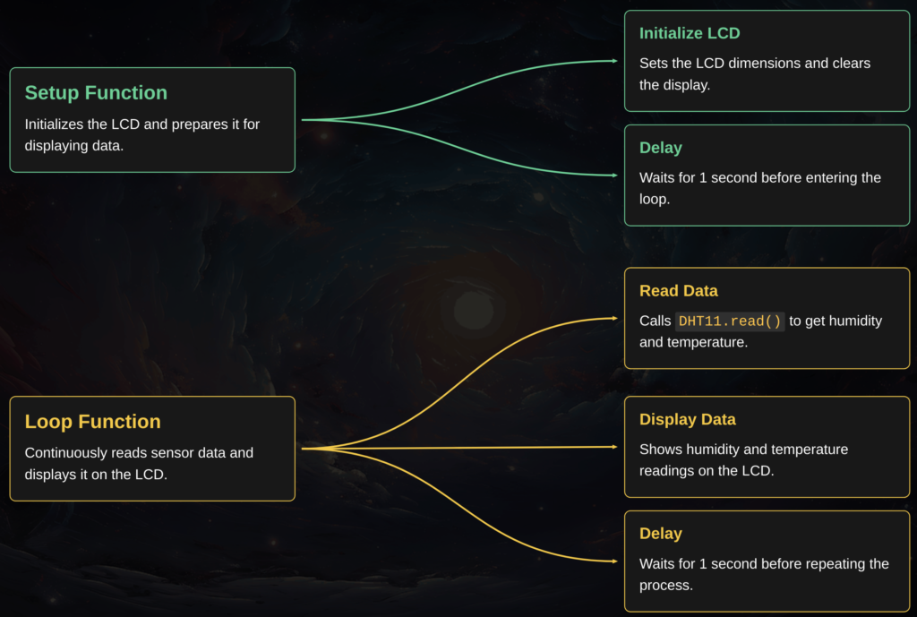Select the Display Data title

coord(687,420)
